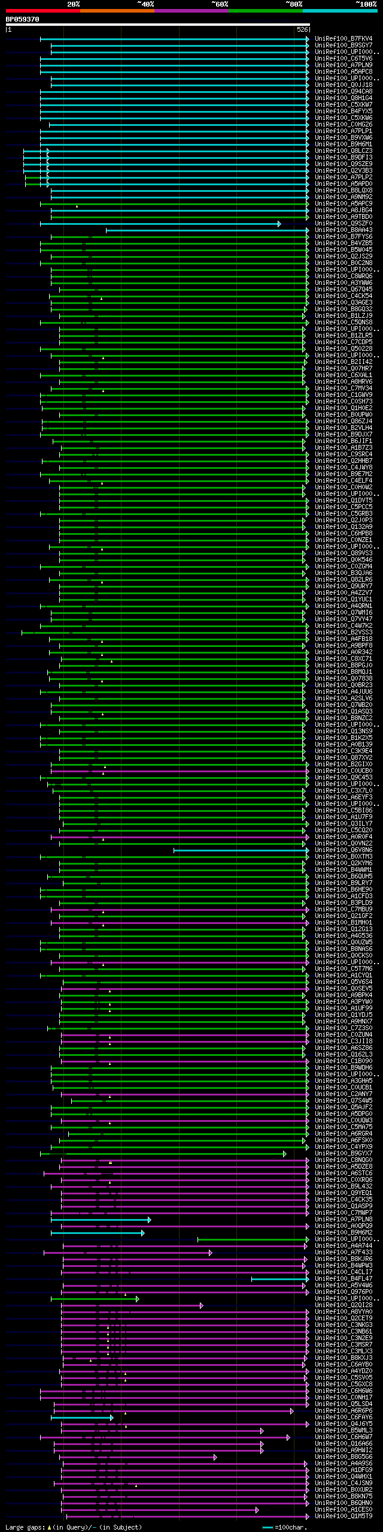Open hit UniRef100_B7FKV4
Screen dimensions: 383x1532
[344, 39]
